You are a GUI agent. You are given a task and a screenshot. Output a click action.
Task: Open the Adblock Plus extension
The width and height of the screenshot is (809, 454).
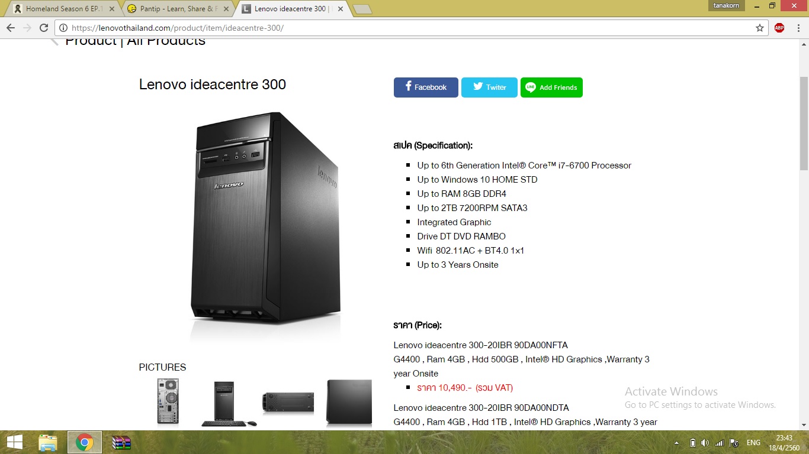pos(779,28)
